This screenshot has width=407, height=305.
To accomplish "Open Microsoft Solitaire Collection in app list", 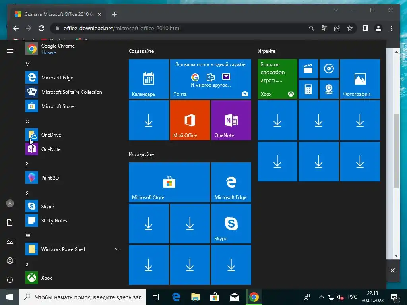I will click(x=72, y=92).
